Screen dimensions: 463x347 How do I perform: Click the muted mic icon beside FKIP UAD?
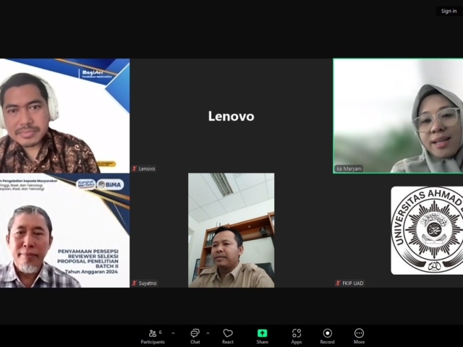(x=338, y=283)
